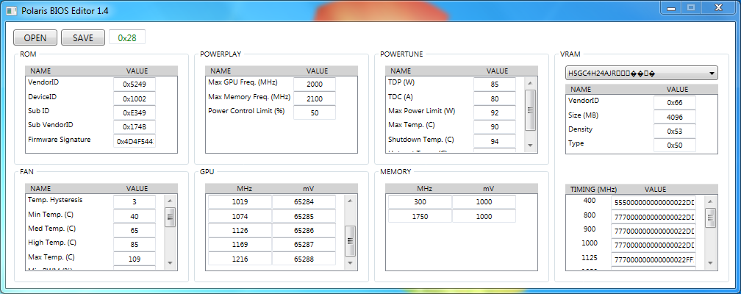Edit GPU voltage 65284 cell
The width and height of the screenshot is (741, 294).
(x=304, y=202)
